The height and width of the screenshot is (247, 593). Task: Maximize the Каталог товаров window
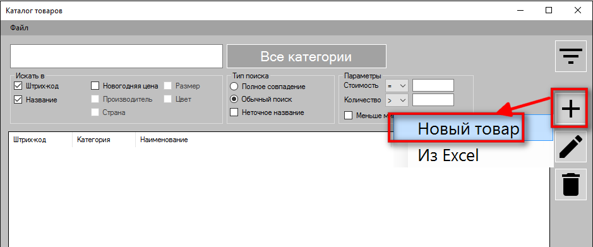point(549,11)
